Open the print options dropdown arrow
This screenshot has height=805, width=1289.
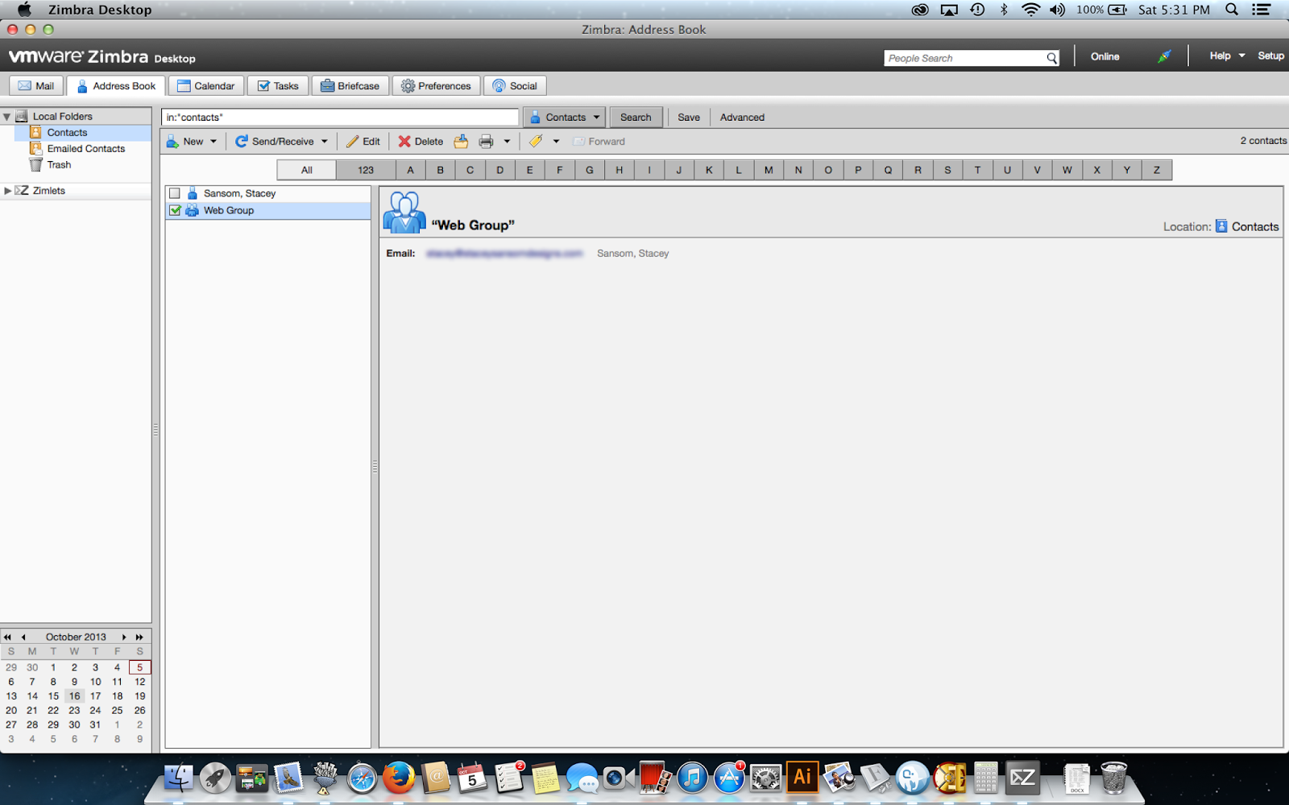[507, 142]
